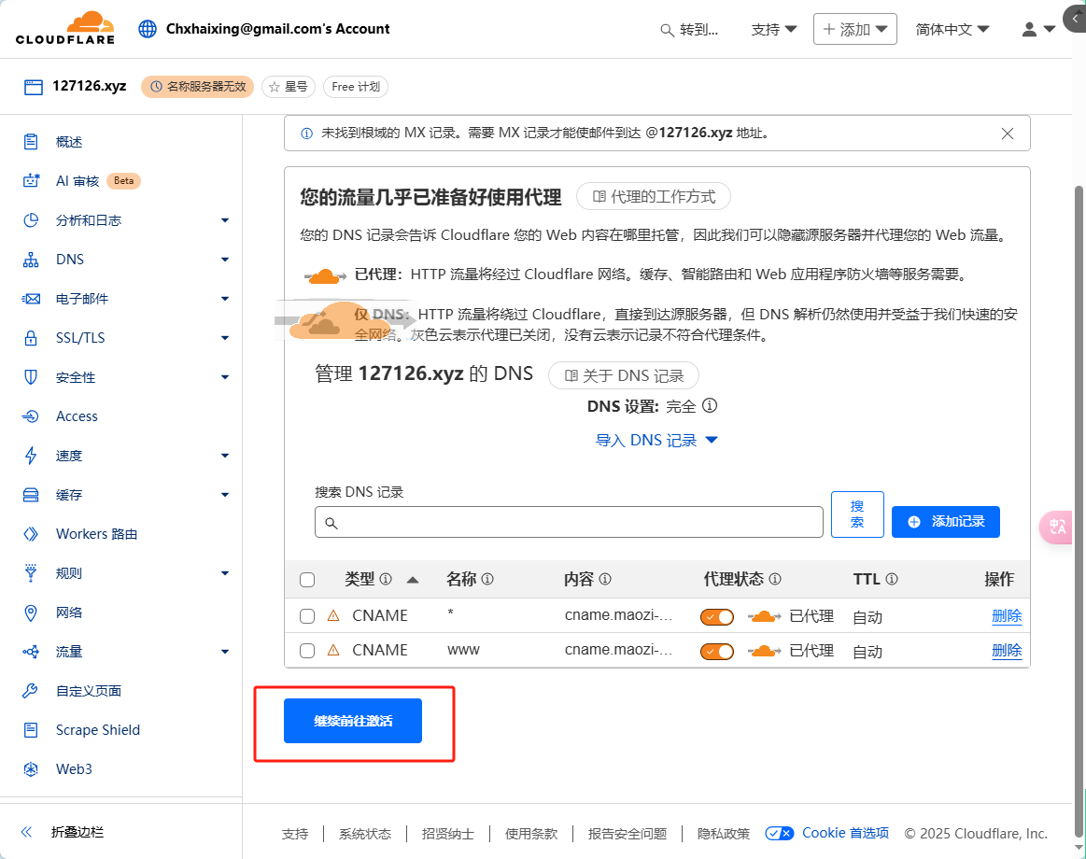Click the 电子邮件 envelope icon
The width and height of the screenshot is (1086, 859).
coord(31,299)
